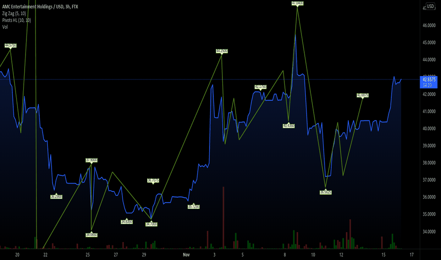Click 40.0000 on the price axis
The width and height of the screenshot is (441, 260).
(429, 129)
